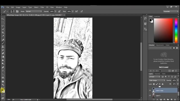The image size is (180, 101).
Task: Toggle lock image pixels
Action: pos(157,84)
